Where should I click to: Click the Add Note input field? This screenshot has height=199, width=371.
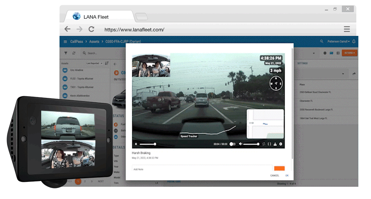pos(202,168)
